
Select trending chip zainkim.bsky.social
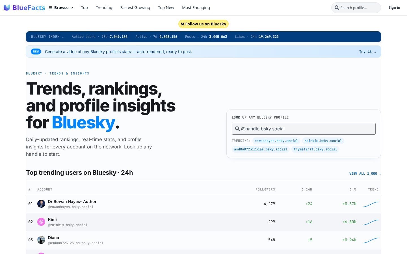coord(323,141)
